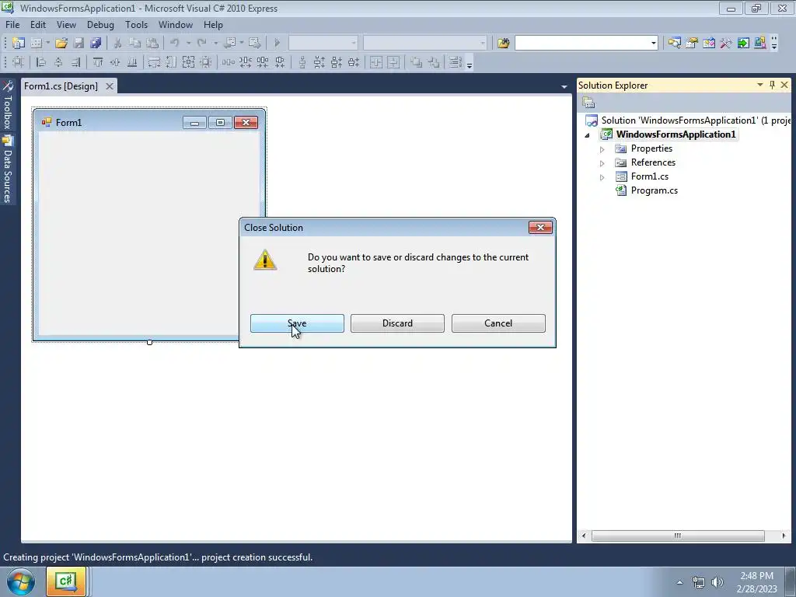The height and width of the screenshot is (597, 796).
Task: Click the Start Page green arrow icon
Action: [x=743, y=44]
